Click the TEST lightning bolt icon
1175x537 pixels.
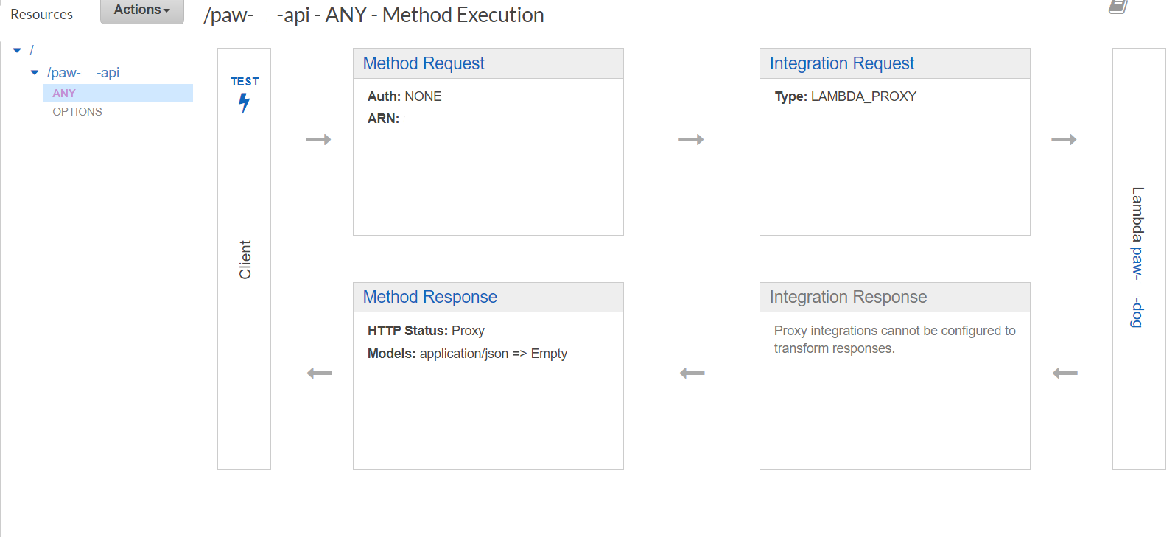coord(245,103)
